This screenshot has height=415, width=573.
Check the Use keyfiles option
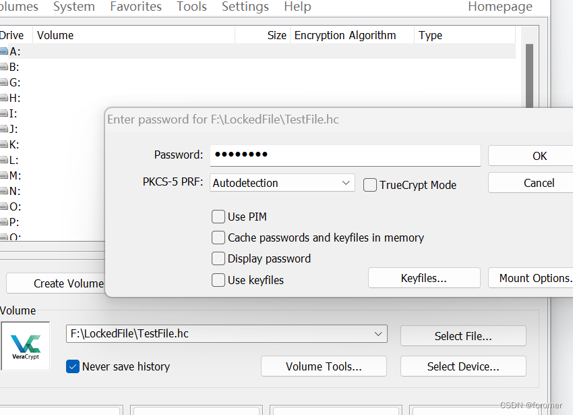218,280
